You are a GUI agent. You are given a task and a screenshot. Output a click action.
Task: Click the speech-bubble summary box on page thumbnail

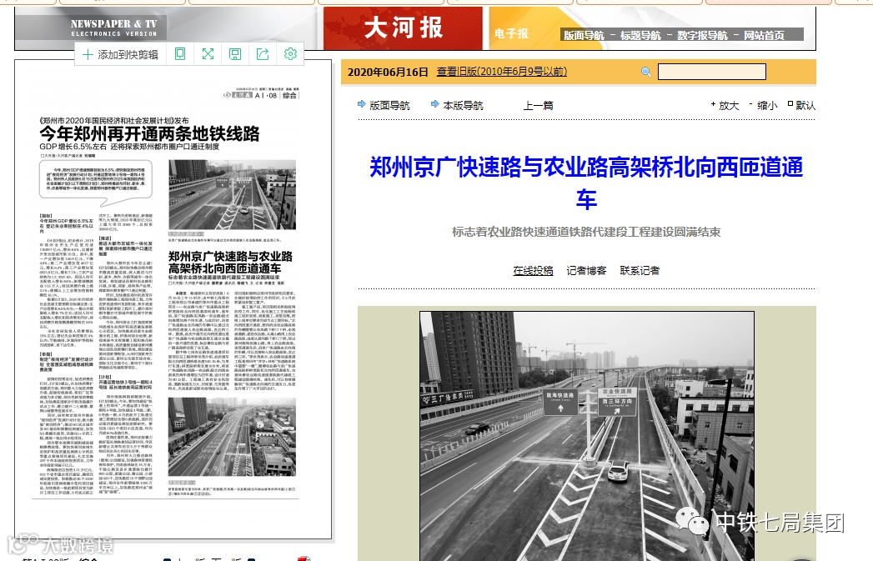click(96, 182)
